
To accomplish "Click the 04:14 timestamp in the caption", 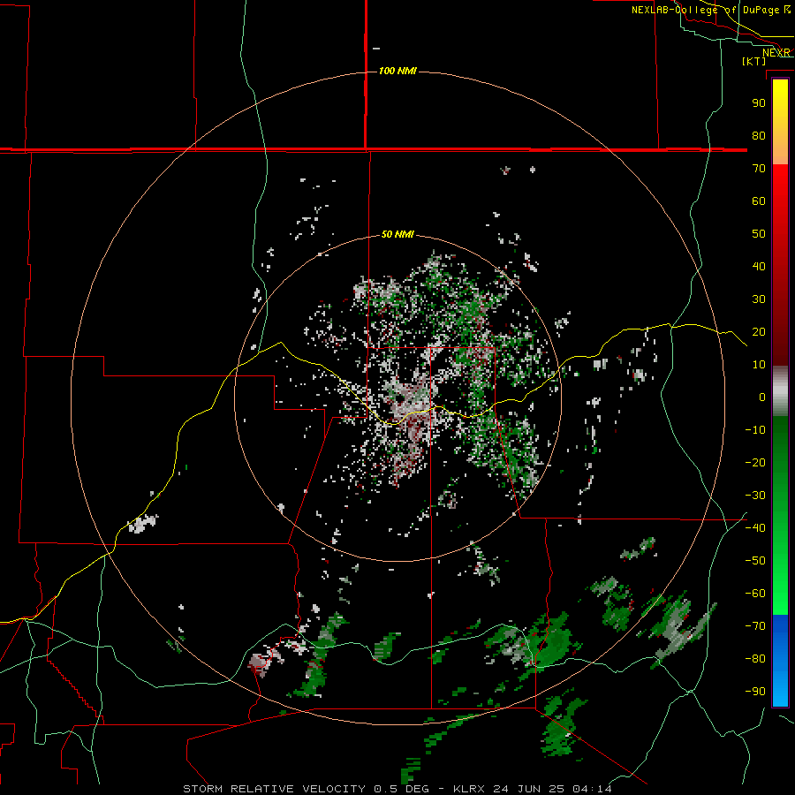I will pyautogui.click(x=592, y=789).
